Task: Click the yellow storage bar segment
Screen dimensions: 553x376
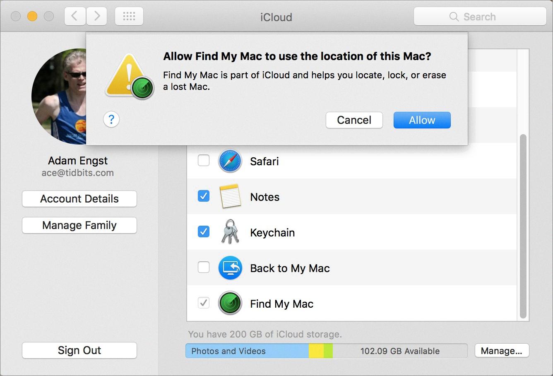Action: pyautogui.click(x=316, y=351)
